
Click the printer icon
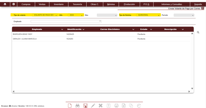pyautogui.click(x=116, y=106)
